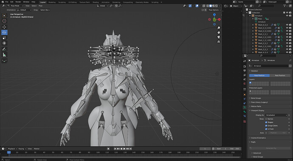Open the World properties tab
This screenshot has width=293, height=161.
coord(245,84)
